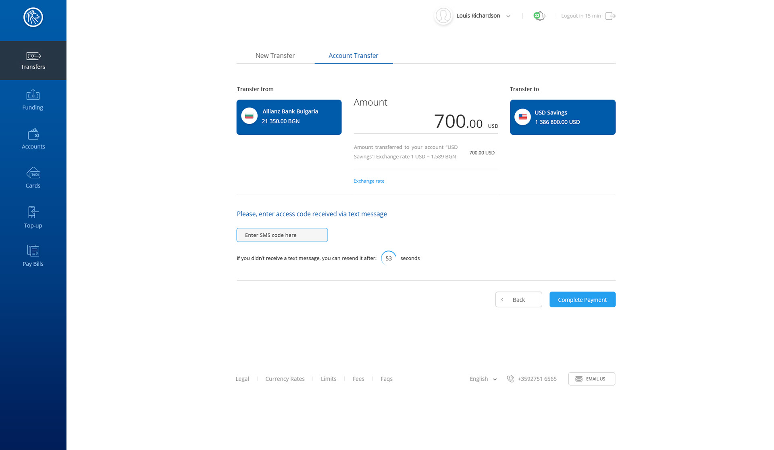Open Funding from the sidebar
The image size is (774, 450).
33,100
